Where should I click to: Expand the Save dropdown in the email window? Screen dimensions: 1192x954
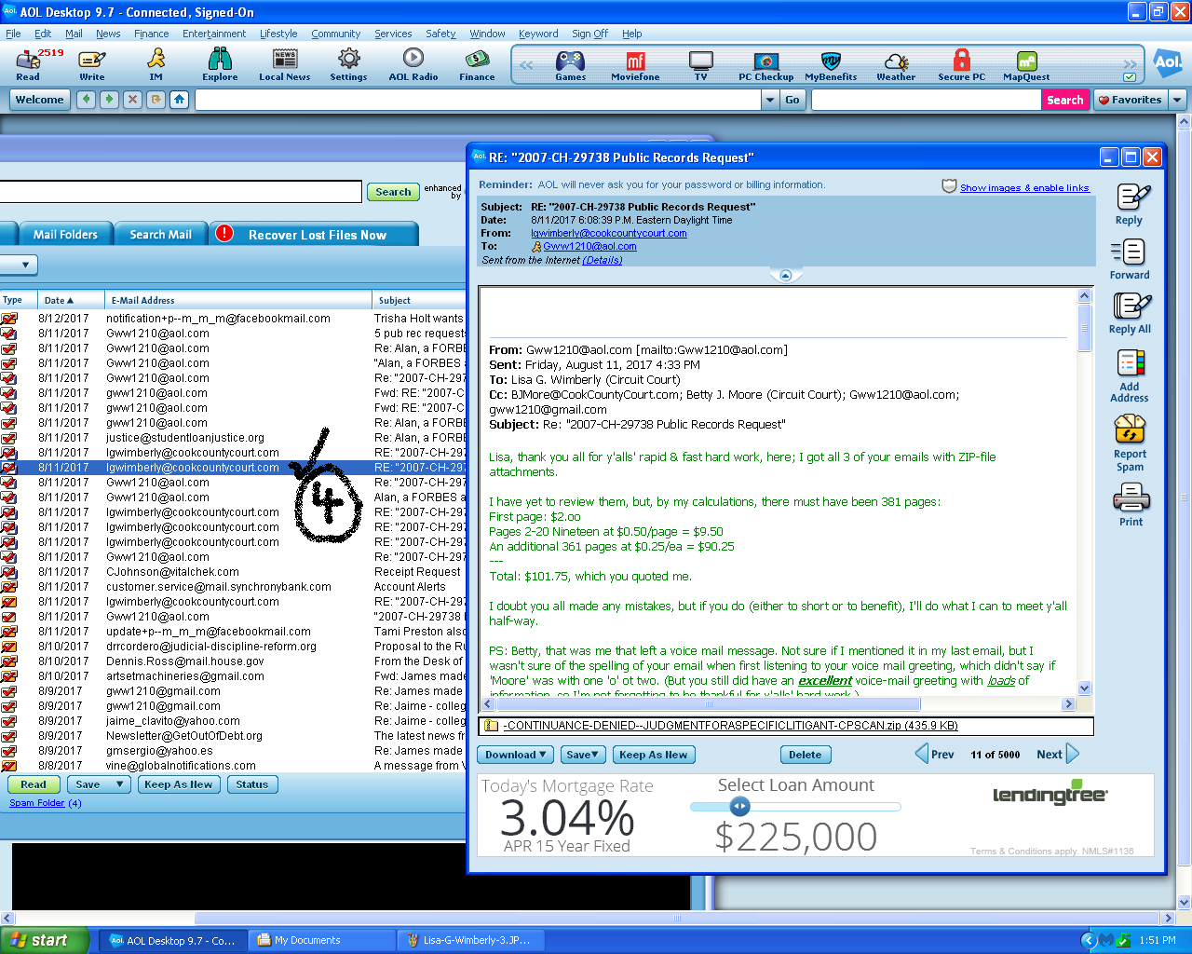583,755
